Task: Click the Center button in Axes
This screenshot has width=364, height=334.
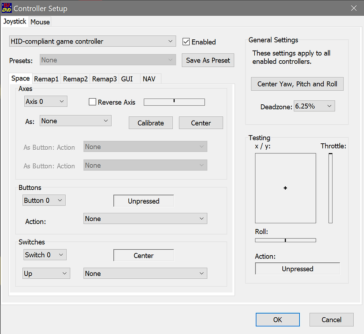Action: click(201, 123)
